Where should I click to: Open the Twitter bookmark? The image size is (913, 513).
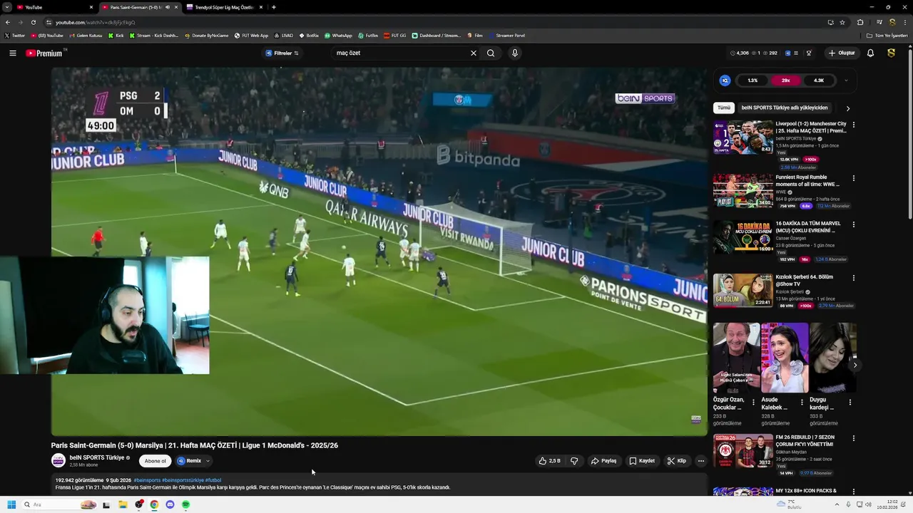tap(15, 35)
